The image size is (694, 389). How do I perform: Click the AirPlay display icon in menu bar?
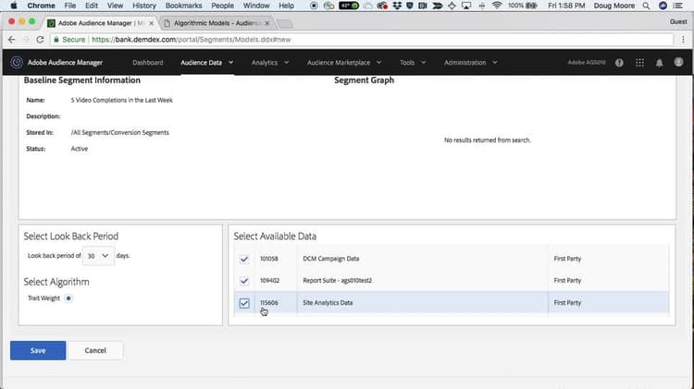point(466,6)
